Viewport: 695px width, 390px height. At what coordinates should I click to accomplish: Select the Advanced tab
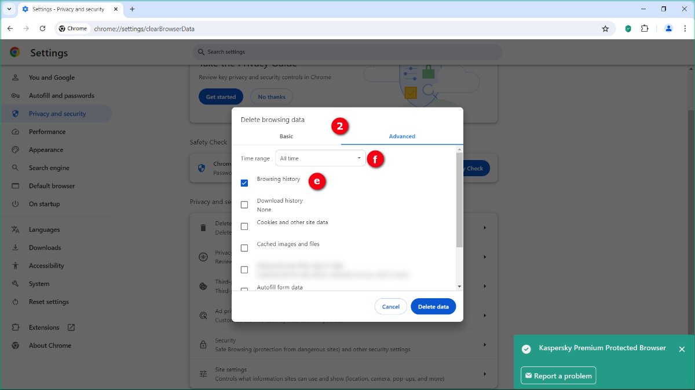coord(402,136)
